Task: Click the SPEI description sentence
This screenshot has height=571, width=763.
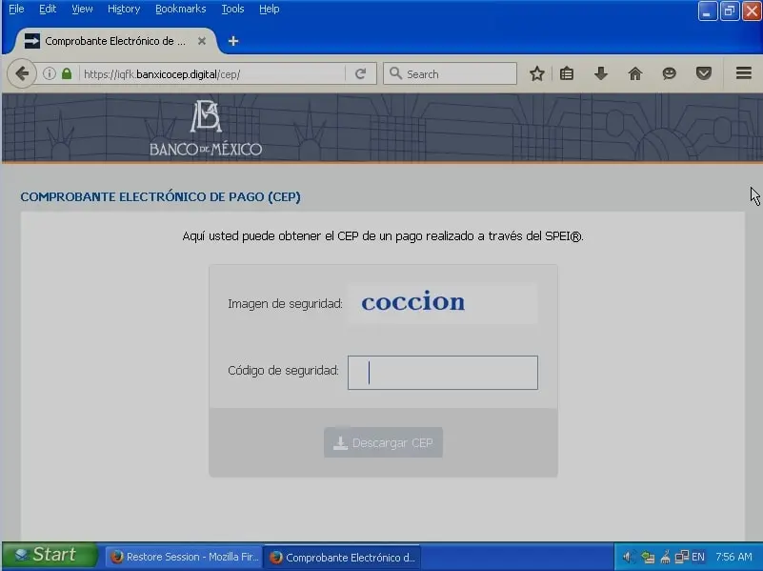Action: coord(383,236)
